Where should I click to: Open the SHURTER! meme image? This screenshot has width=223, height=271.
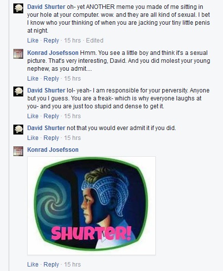(91, 206)
